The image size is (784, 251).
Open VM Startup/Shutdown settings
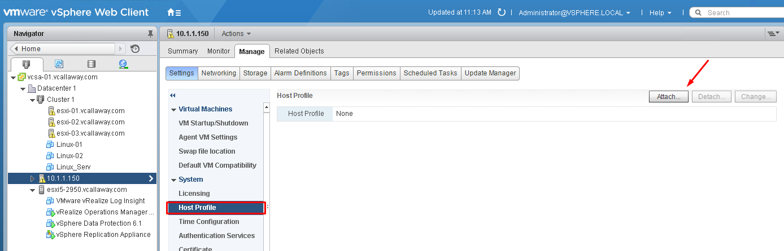click(214, 123)
